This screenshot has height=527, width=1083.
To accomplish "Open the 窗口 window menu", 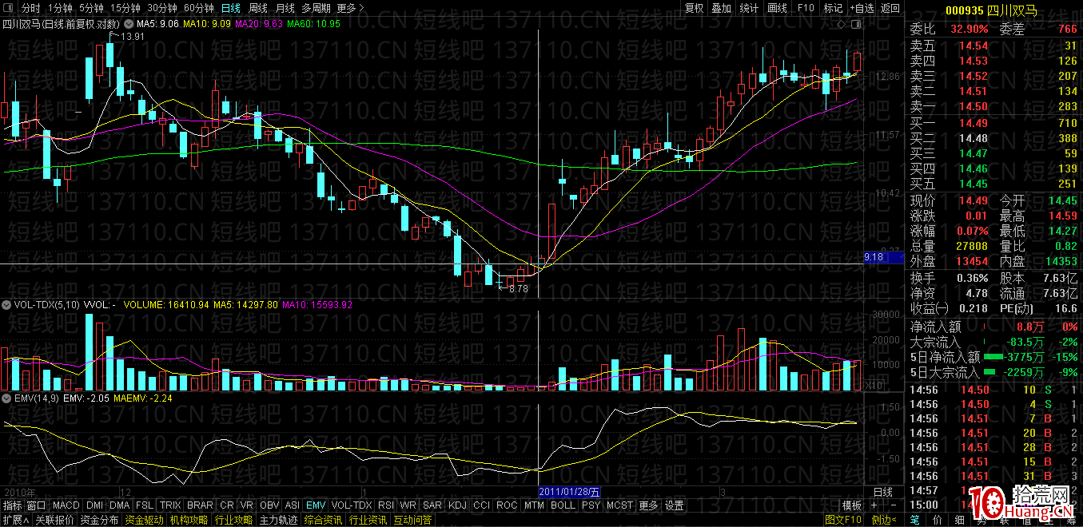I will (36, 505).
